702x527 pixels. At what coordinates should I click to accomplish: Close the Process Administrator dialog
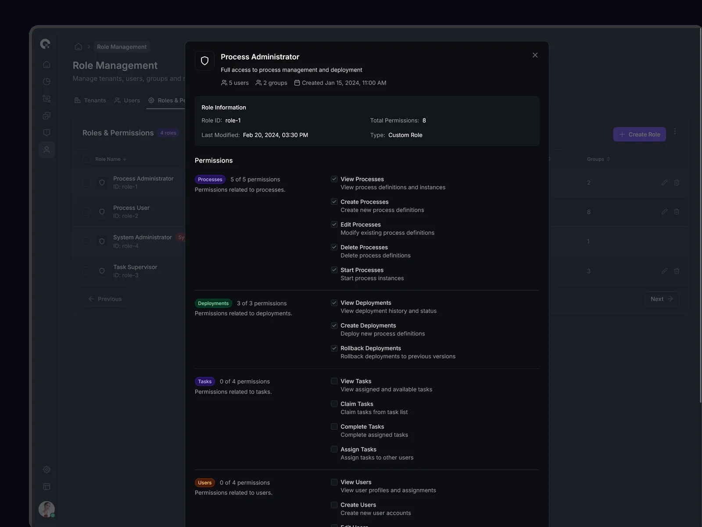(x=535, y=55)
